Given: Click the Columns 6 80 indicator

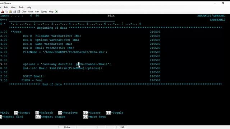Looking at the screenshot, I should (x=19, y=16).
